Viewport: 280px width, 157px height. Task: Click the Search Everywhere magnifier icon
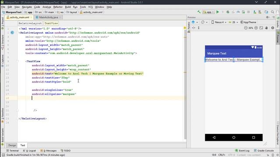[273, 12]
